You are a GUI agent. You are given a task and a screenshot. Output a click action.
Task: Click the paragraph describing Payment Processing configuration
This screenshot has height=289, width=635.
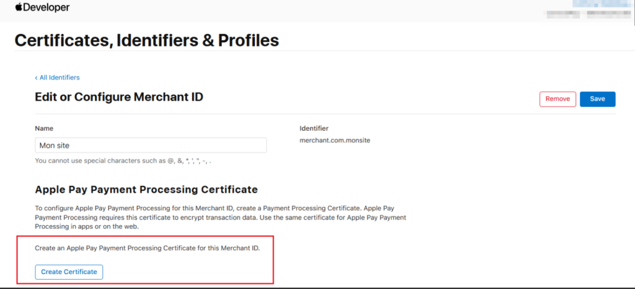(220, 217)
